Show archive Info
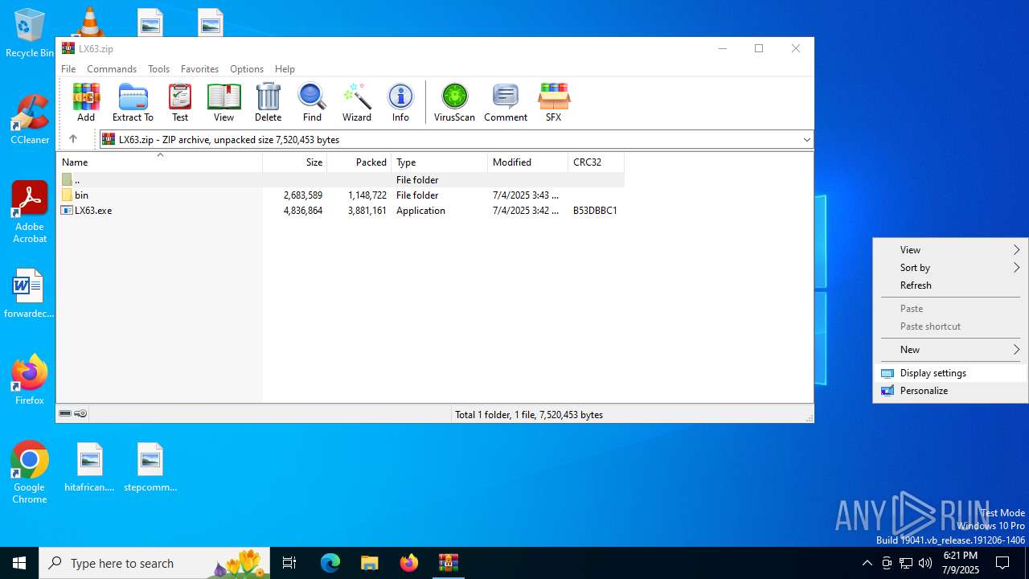This screenshot has width=1029, height=579. pos(400,102)
